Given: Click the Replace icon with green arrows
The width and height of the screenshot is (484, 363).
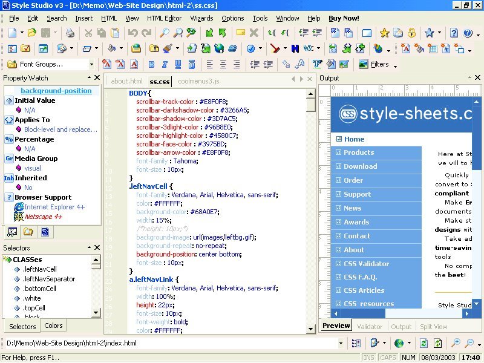Looking at the screenshot, I should (191, 33).
